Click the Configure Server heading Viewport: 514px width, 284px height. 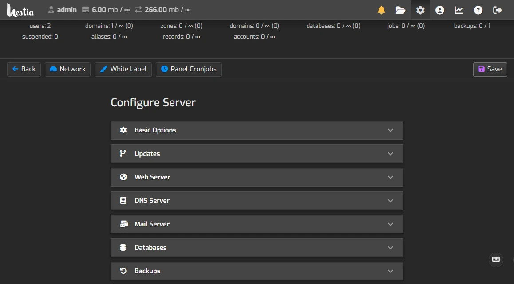(x=153, y=103)
